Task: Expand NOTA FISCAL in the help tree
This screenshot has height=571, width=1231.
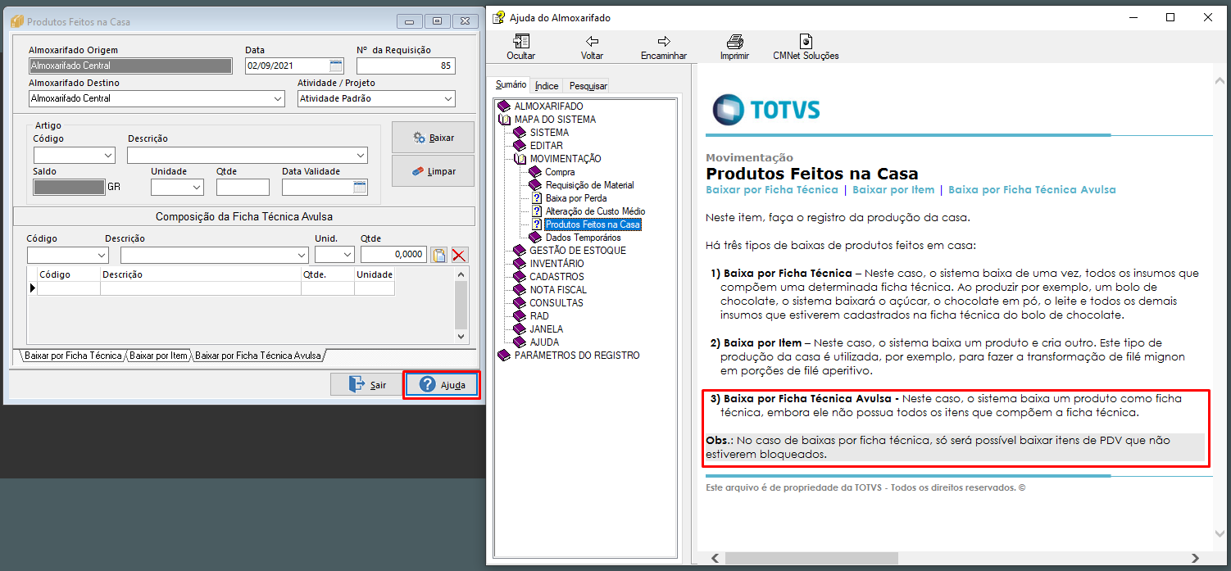Action: tap(558, 290)
